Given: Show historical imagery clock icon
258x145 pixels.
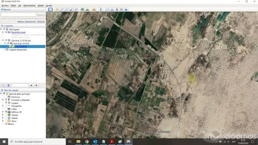Looking at the screenshot, I should tap(82, 9).
